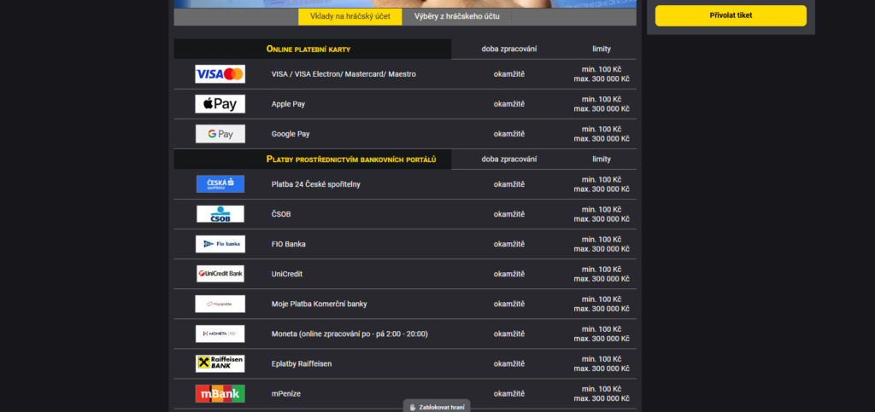
Task: Select Moneta online zpracování row label
Action: (x=349, y=334)
